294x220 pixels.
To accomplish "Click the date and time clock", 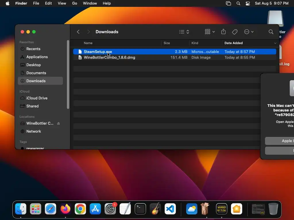I will pos(272,3).
